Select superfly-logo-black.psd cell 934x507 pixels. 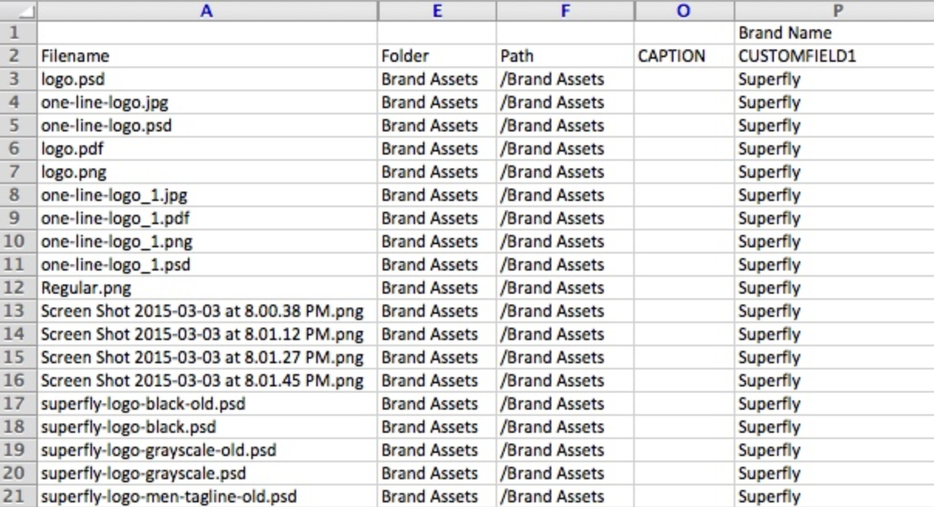tap(207, 427)
